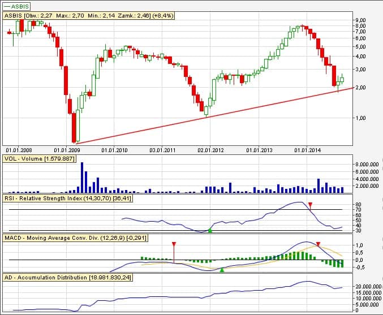Screen dimensions: 383x315
Task: Click the green buy triangle in MACD panel
Action: (x=222, y=270)
